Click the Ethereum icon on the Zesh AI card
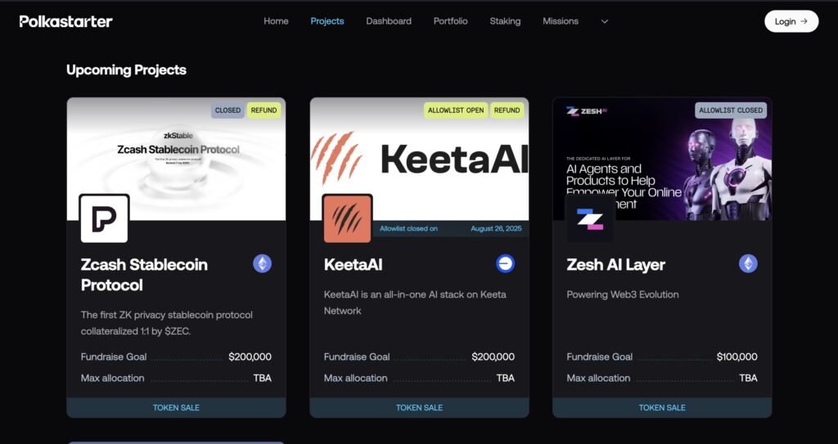The width and height of the screenshot is (838, 444). 748,263
